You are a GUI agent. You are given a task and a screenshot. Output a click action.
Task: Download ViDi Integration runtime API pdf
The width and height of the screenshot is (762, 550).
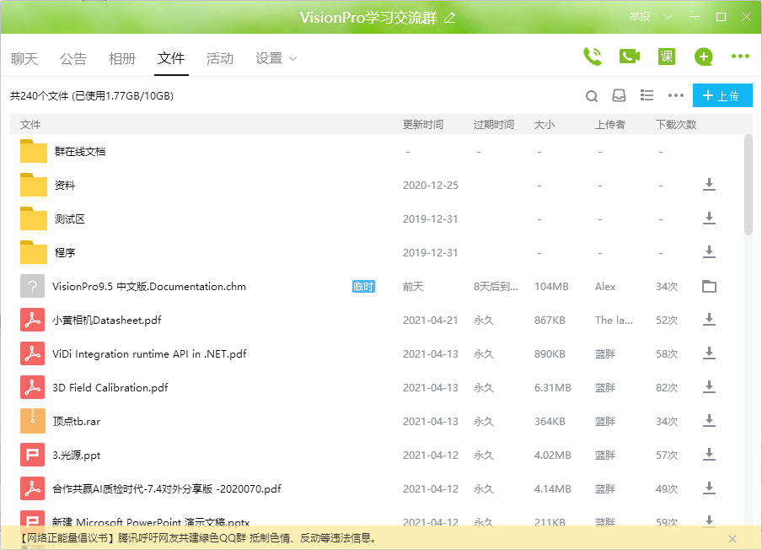[709, 353]
